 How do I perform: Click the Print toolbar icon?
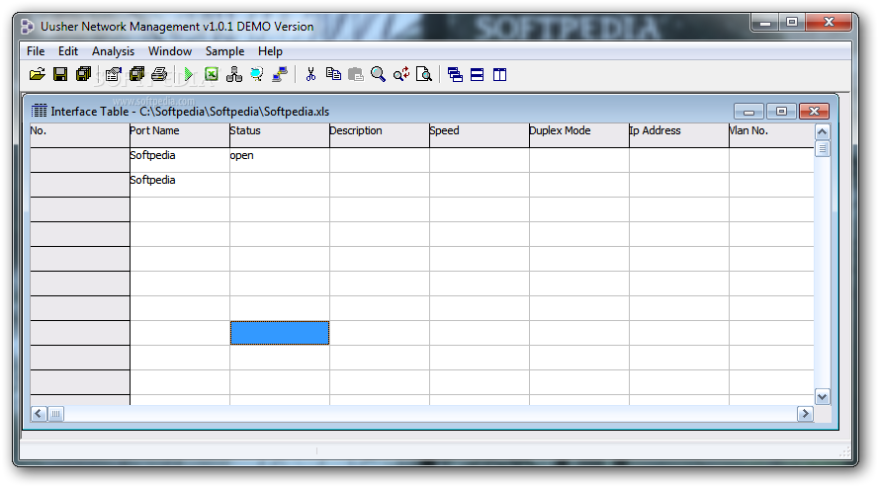pos(159,74)
